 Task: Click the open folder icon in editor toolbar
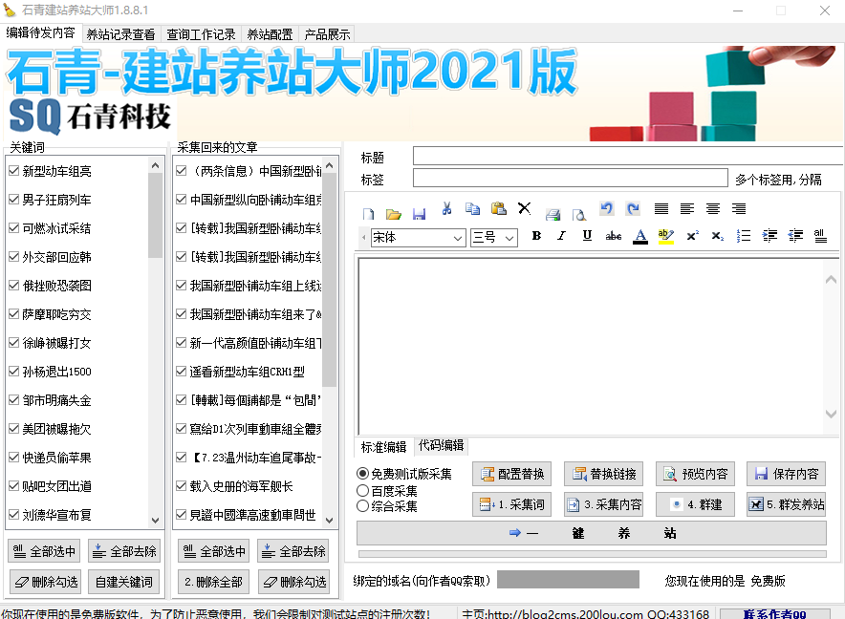(x=394, y=214)
